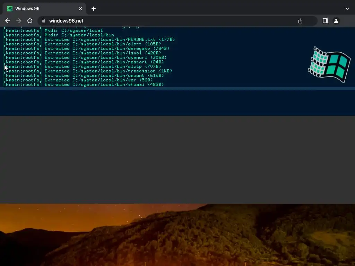Click the README.txt (177B) log line
The width and height of the screenshot is (355, 266).
(89, 39)
